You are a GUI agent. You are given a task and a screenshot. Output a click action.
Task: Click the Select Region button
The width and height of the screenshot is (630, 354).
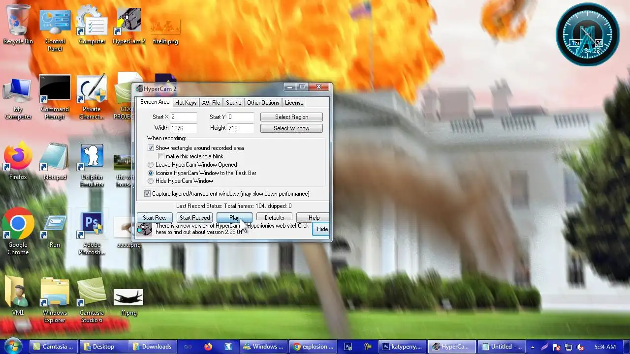click(x=291, y=117)
